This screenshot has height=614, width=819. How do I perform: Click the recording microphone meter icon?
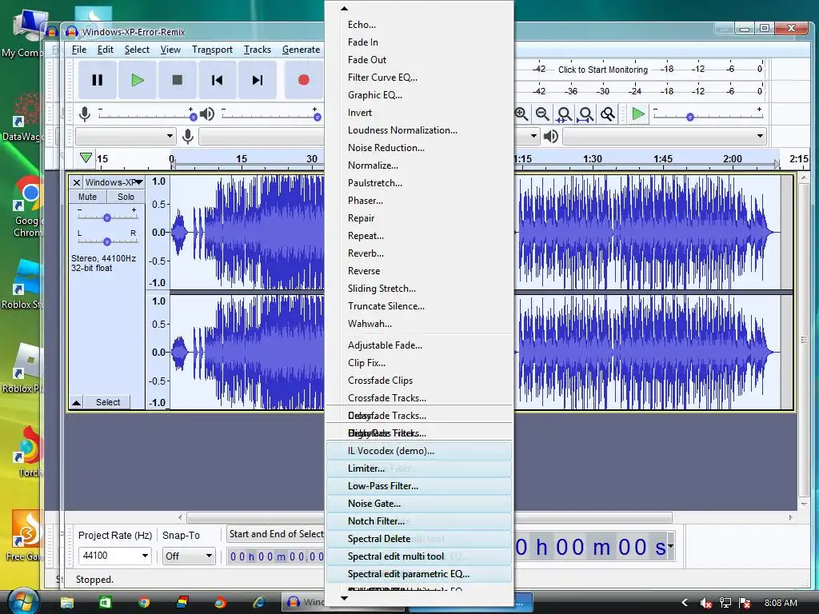click(84, 114)
